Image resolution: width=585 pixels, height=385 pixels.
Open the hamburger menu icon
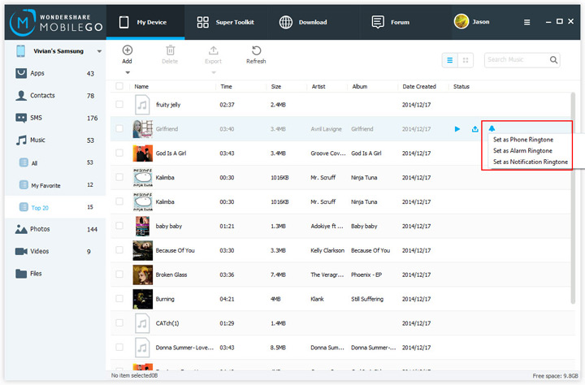(x=526, y=23)
